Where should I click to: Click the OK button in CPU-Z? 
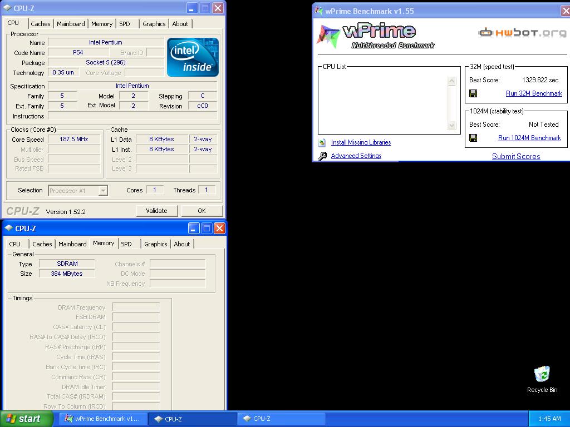(x=202, y=211)
